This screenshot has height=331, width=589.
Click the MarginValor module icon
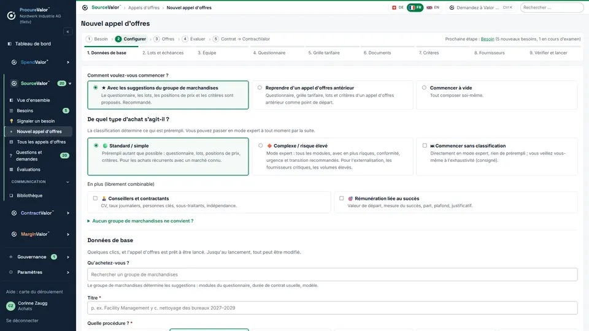click(14, 234)
